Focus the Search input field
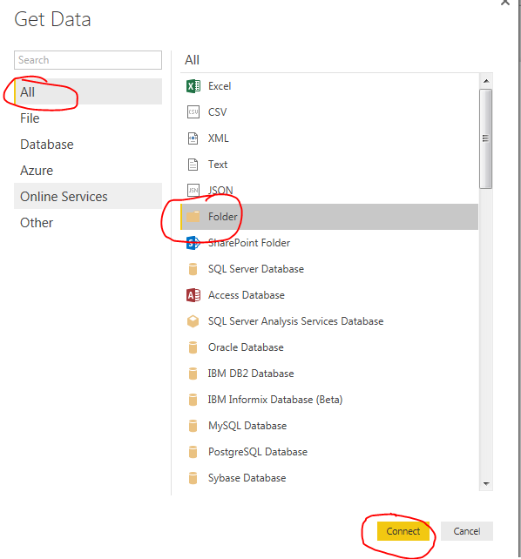This screenshot has width=521, height=559. tap(88, 60)
